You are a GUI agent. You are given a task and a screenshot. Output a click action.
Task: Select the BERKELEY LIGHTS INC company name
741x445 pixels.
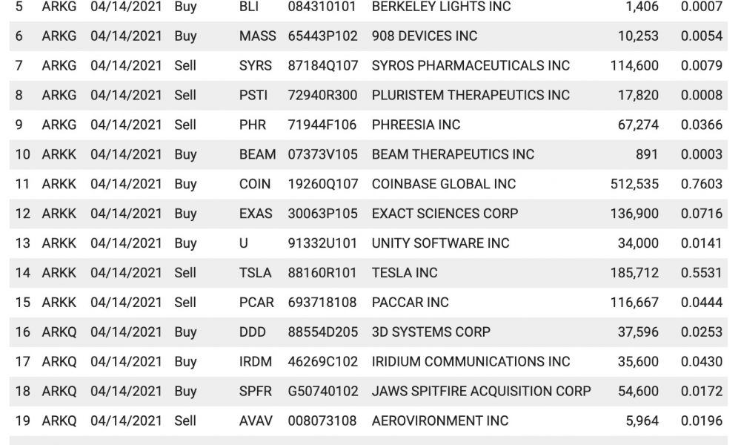click(441, 7)
